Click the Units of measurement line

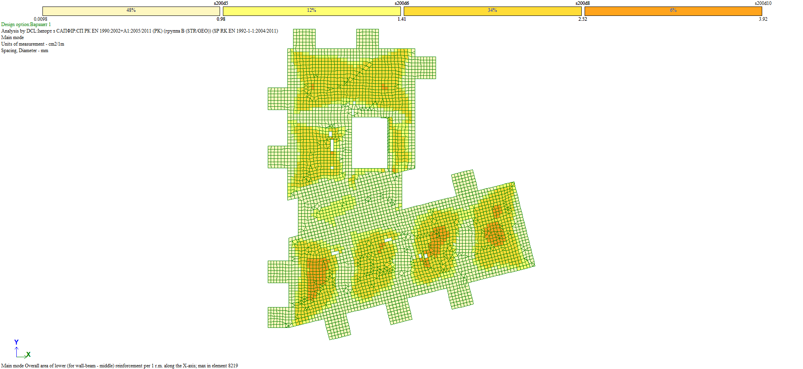tap(33, 44)
